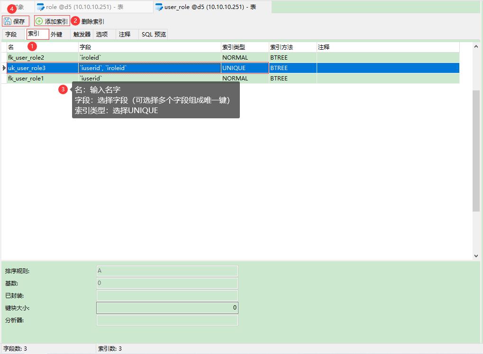The width and height of the screenshot is (483, 354).
Task: Click the 索引数: 3 status text
Action: point(109,348)
